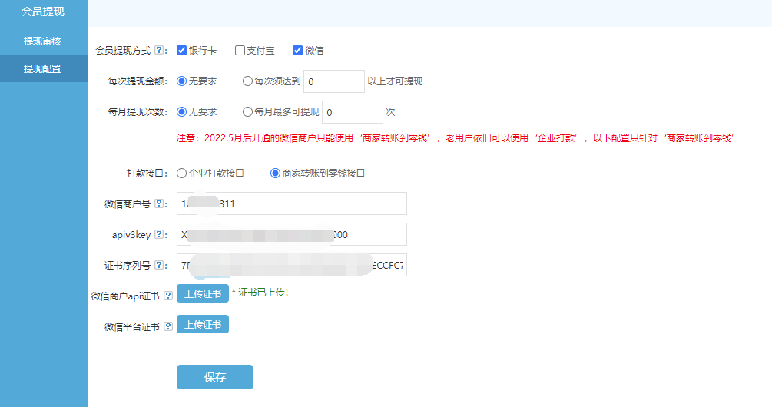Uncheck the 微信 withdrawal checkbox
The width and height of the screenshot is (772, 407).
pyautogui.click(x=297, y=51)
